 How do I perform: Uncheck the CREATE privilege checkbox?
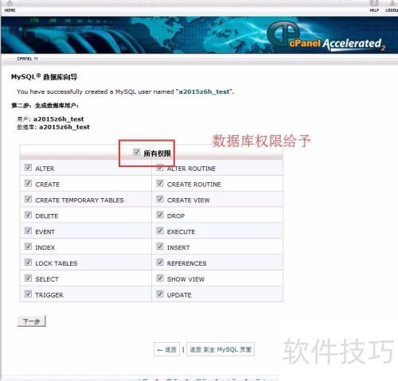[x=28, y=183]
